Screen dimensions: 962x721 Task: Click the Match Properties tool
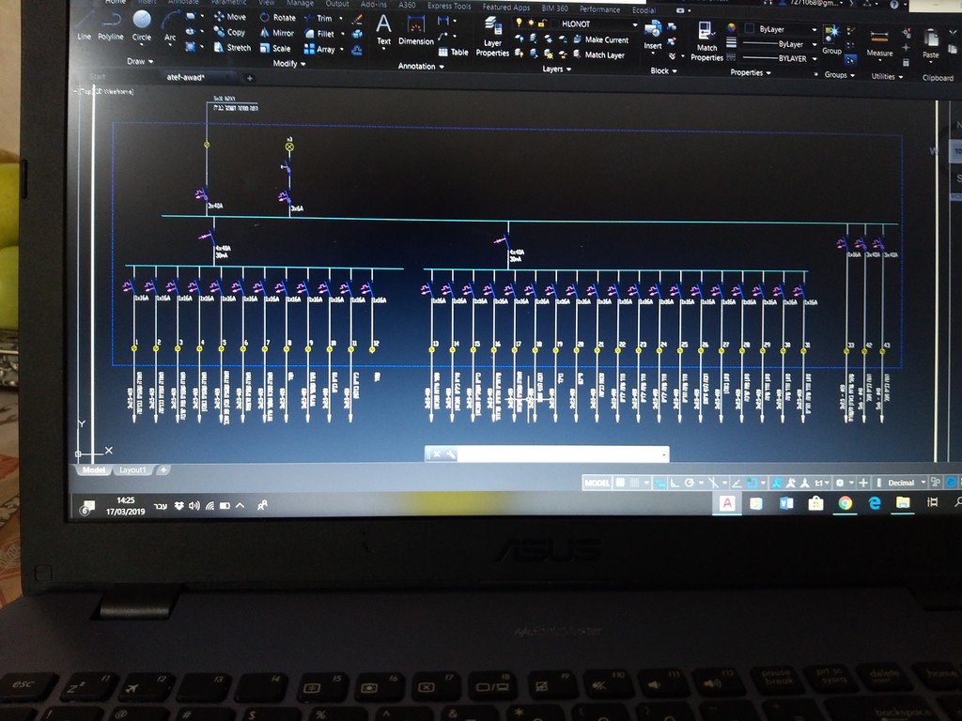[x=706, y=41]
